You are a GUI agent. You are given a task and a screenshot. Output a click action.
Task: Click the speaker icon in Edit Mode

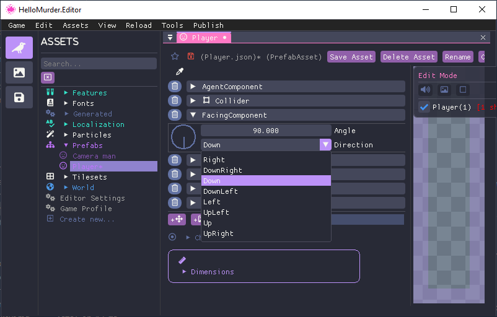(425, 90)
